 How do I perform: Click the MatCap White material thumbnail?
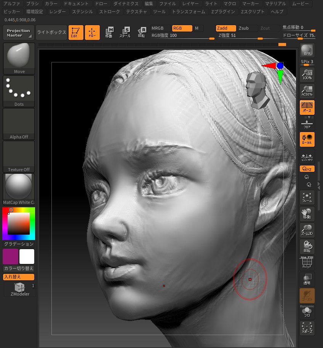pyautogui.click(x=19, y=186)
